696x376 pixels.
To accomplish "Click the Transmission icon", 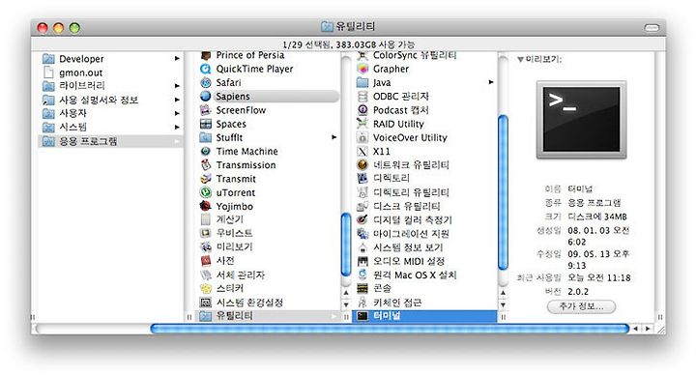I will click(205, 165).
